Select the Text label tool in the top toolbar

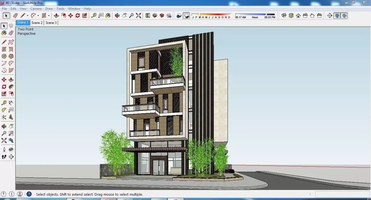101,15
